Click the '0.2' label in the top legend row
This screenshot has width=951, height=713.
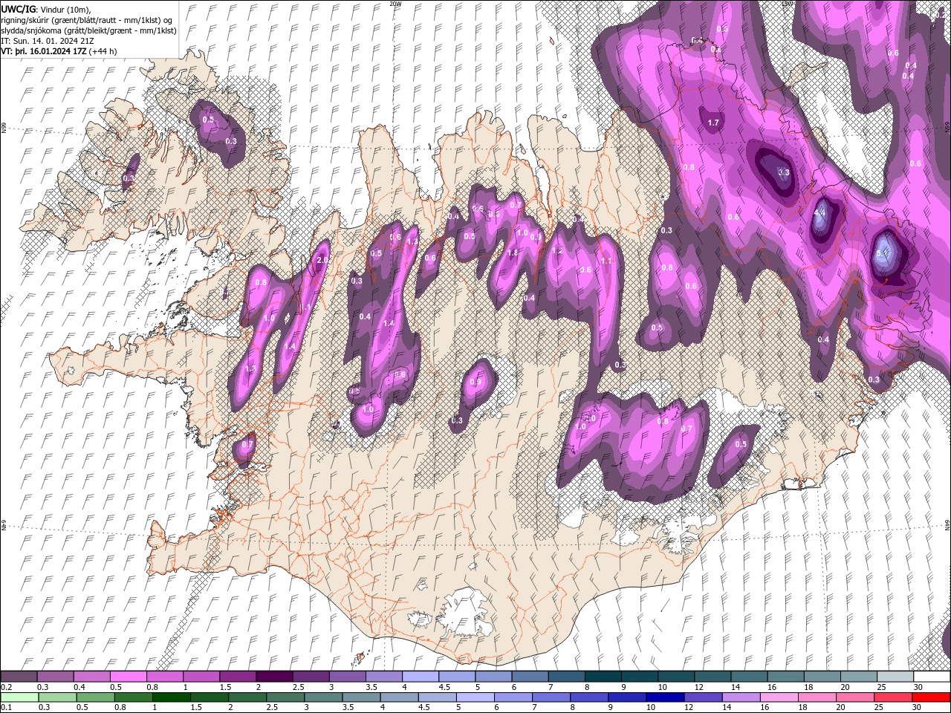(5, 687)
